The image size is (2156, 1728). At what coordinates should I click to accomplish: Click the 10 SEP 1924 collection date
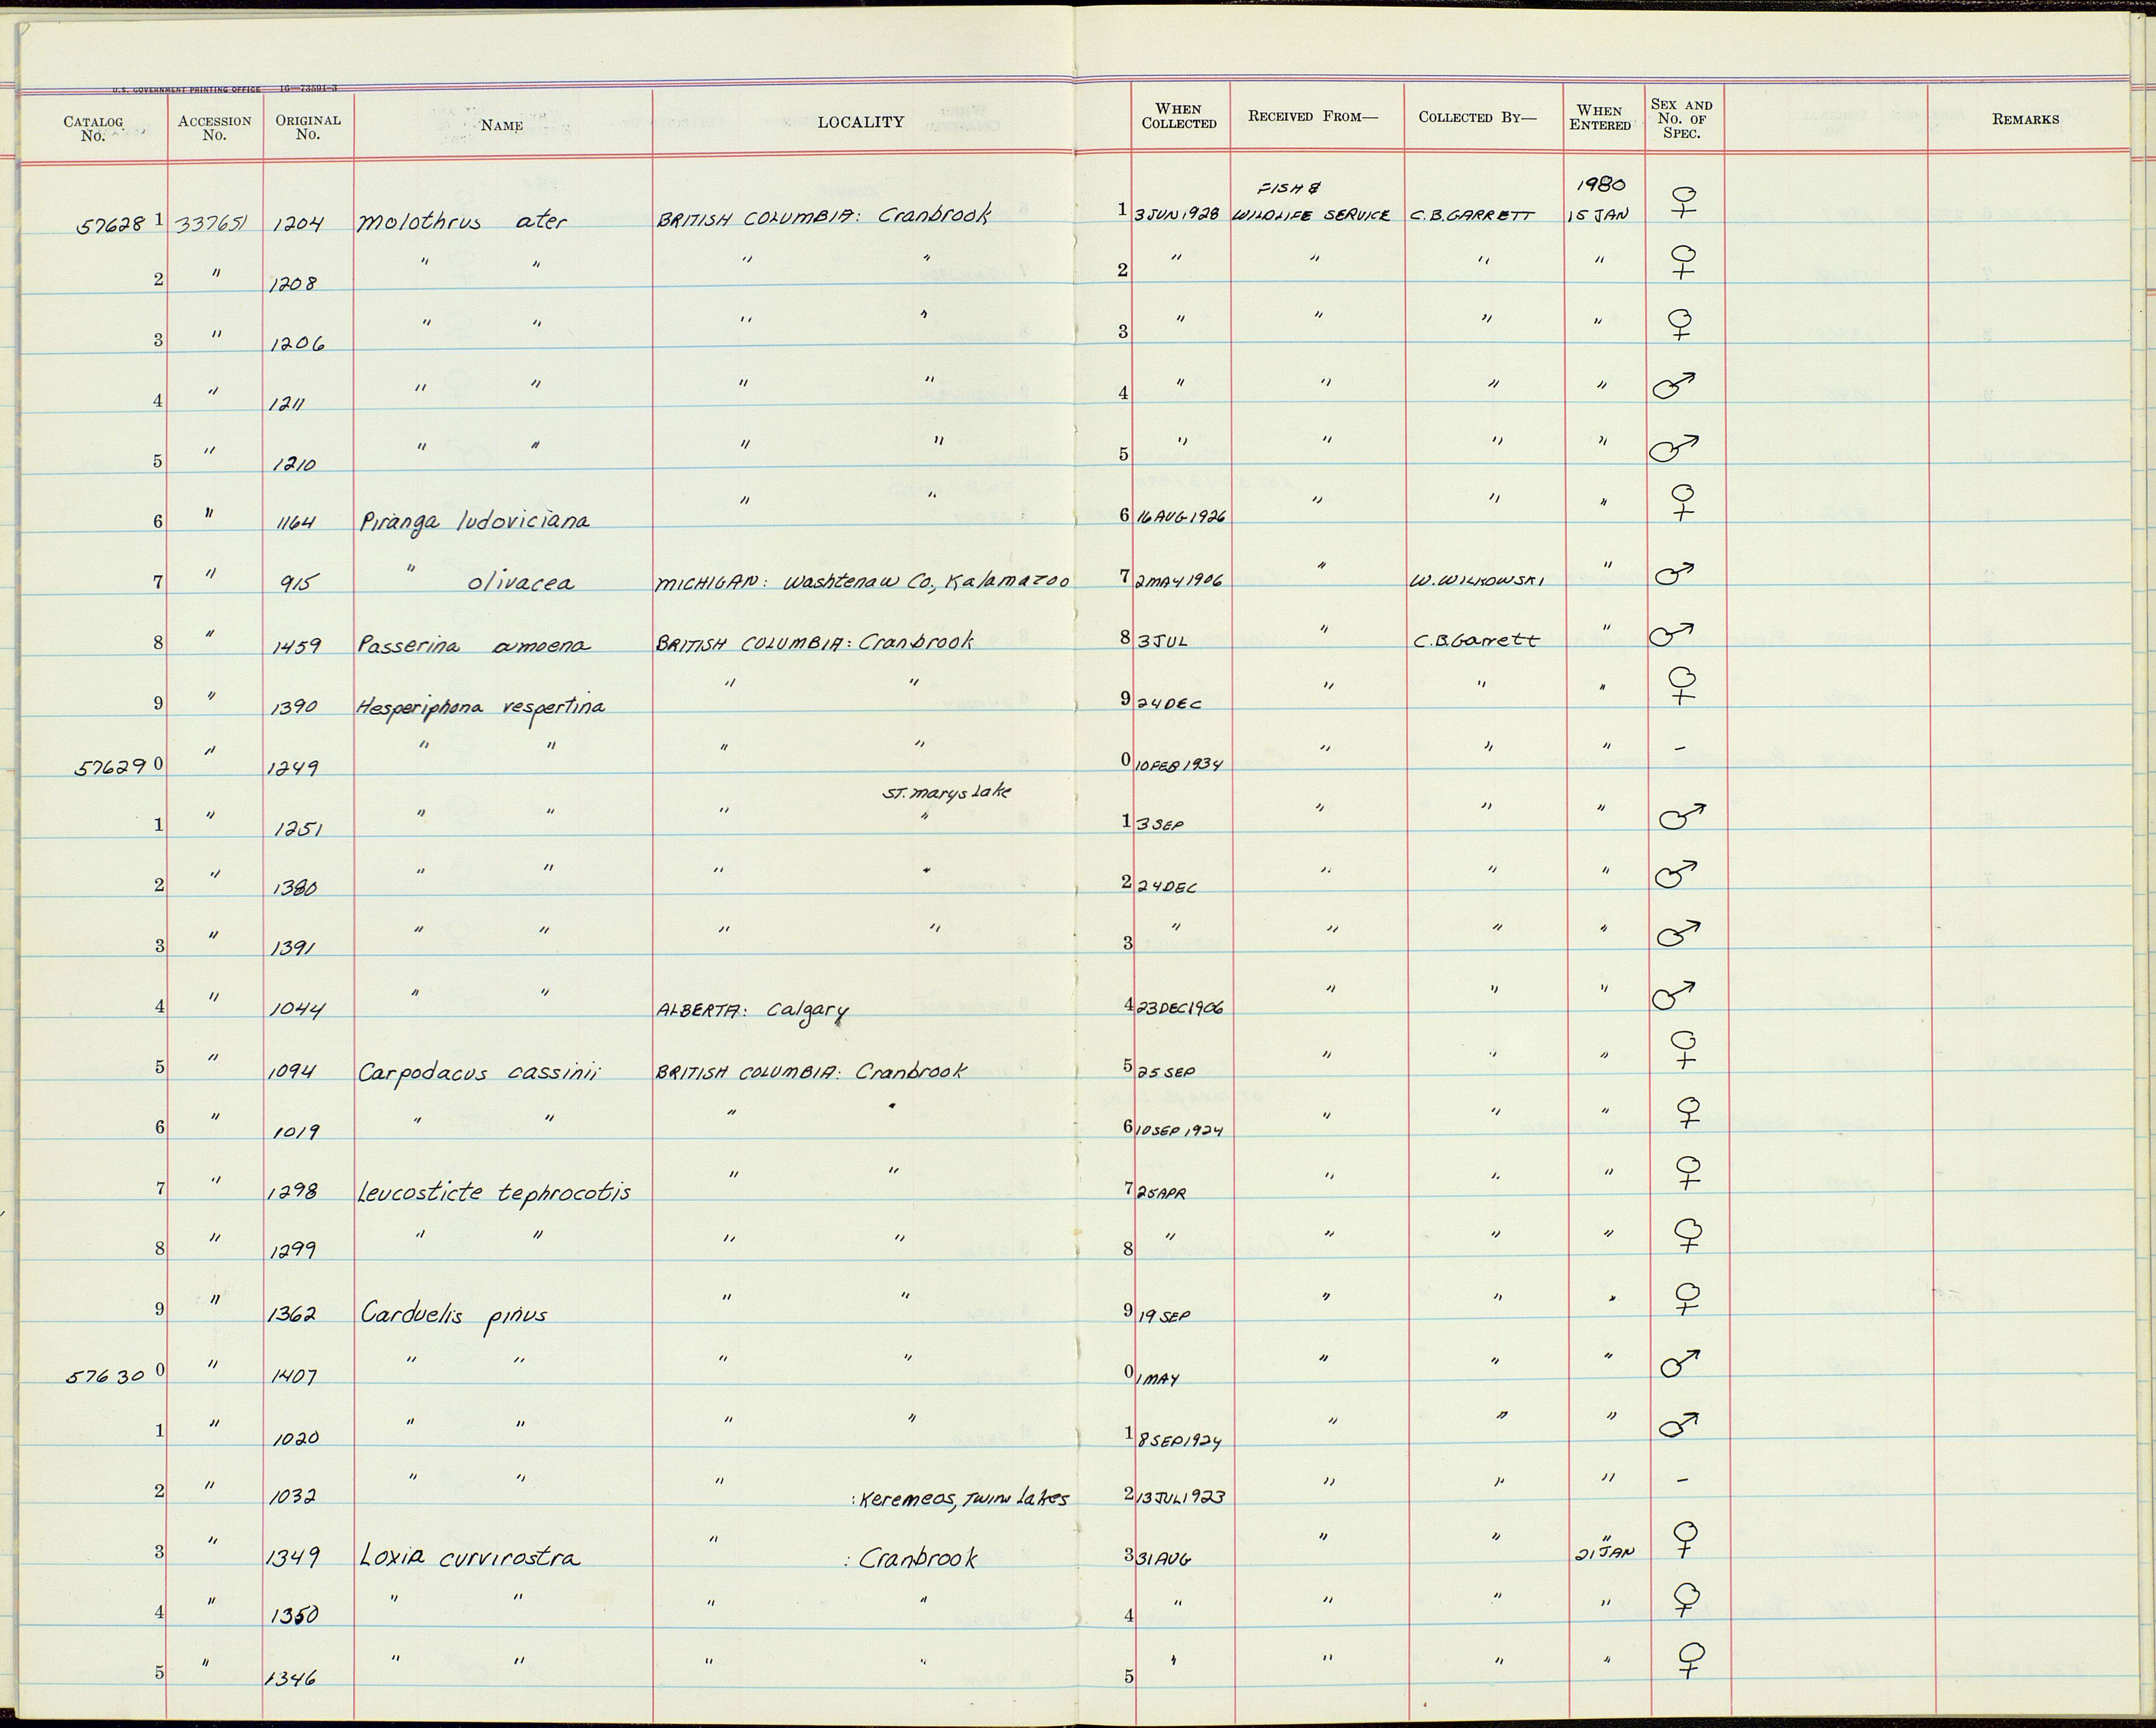[1181, 1131]
